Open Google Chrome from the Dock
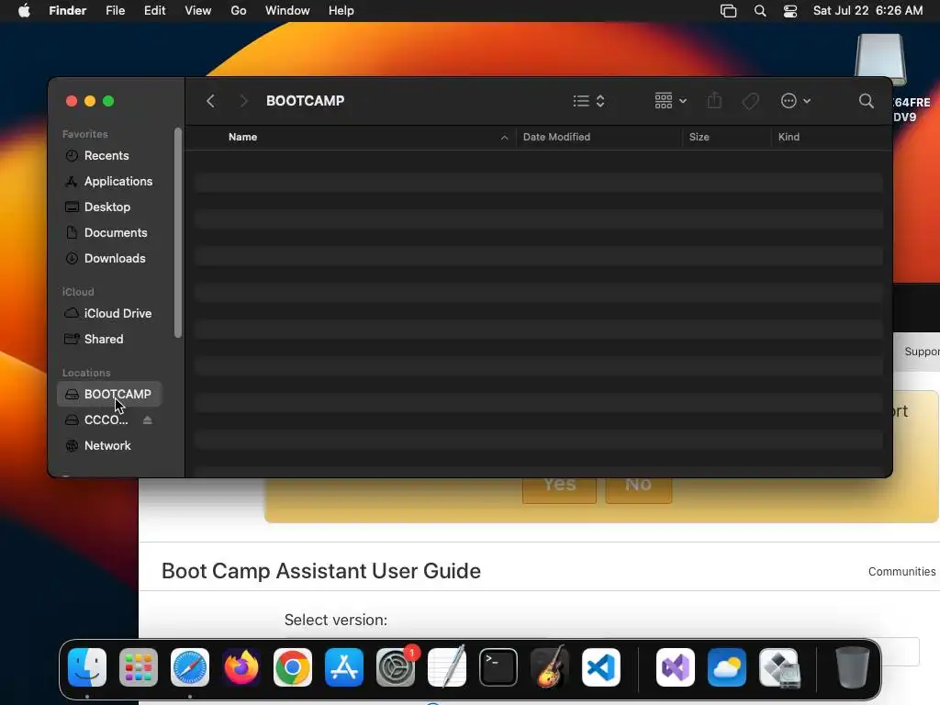Image resolution: width=940 pixels, height=705 pixels. 293,667
